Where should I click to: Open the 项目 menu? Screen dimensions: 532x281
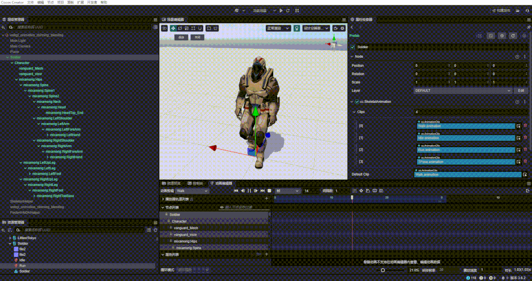(x=60, y=2)
